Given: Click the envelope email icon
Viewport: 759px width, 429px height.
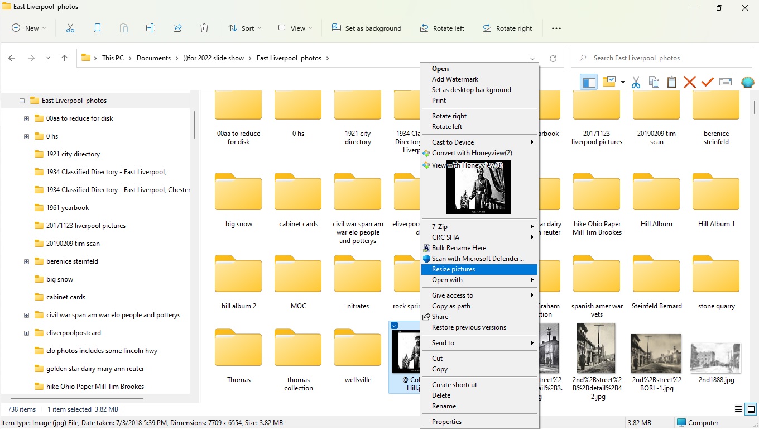Looking at the screenshot, I should coord(726,83).
